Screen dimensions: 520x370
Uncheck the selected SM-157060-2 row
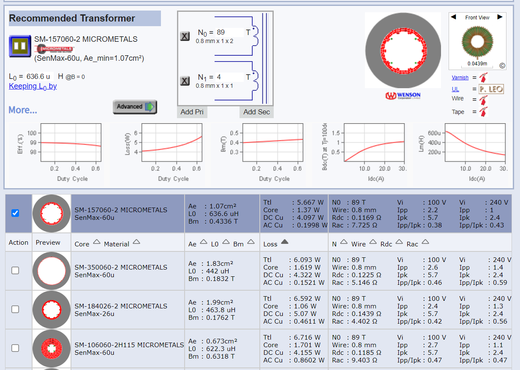pyautogui.click(x=15, y=213)
